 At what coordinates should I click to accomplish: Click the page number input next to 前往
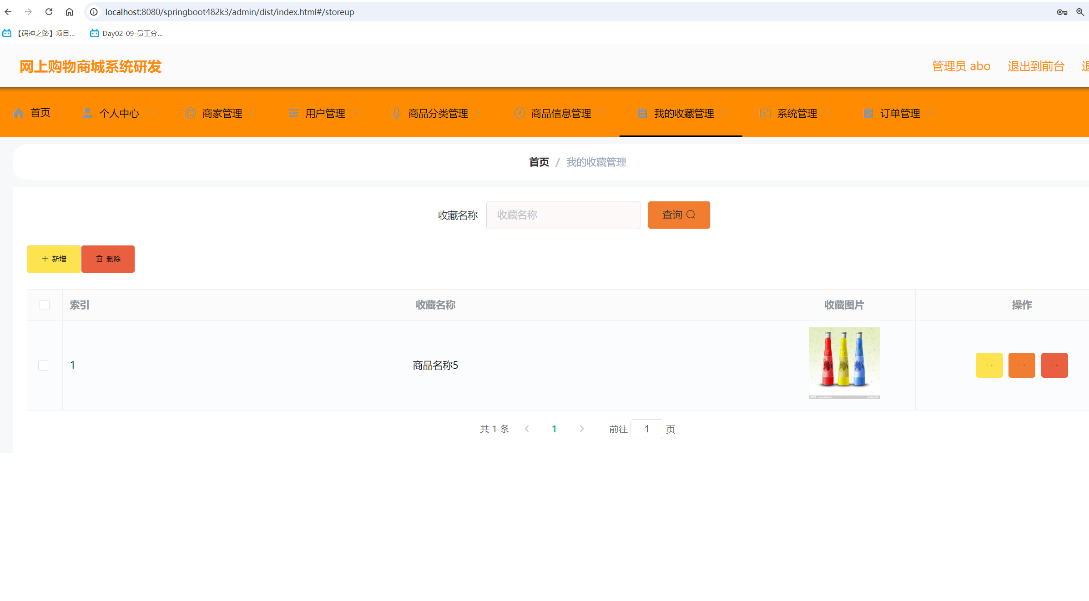[646, 429]
